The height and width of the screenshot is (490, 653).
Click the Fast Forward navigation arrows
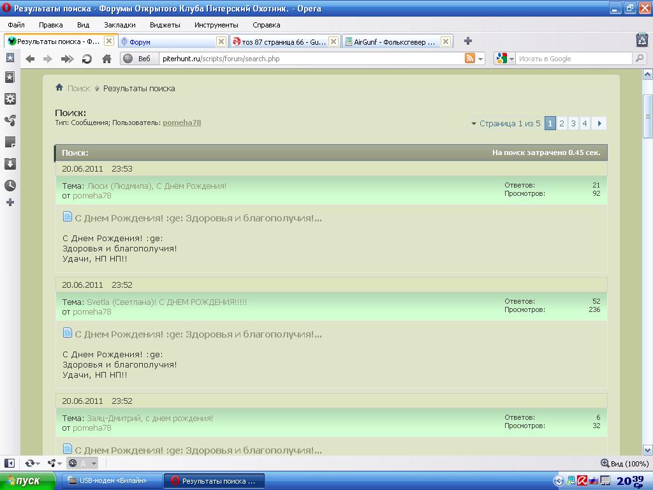[67, 59]
